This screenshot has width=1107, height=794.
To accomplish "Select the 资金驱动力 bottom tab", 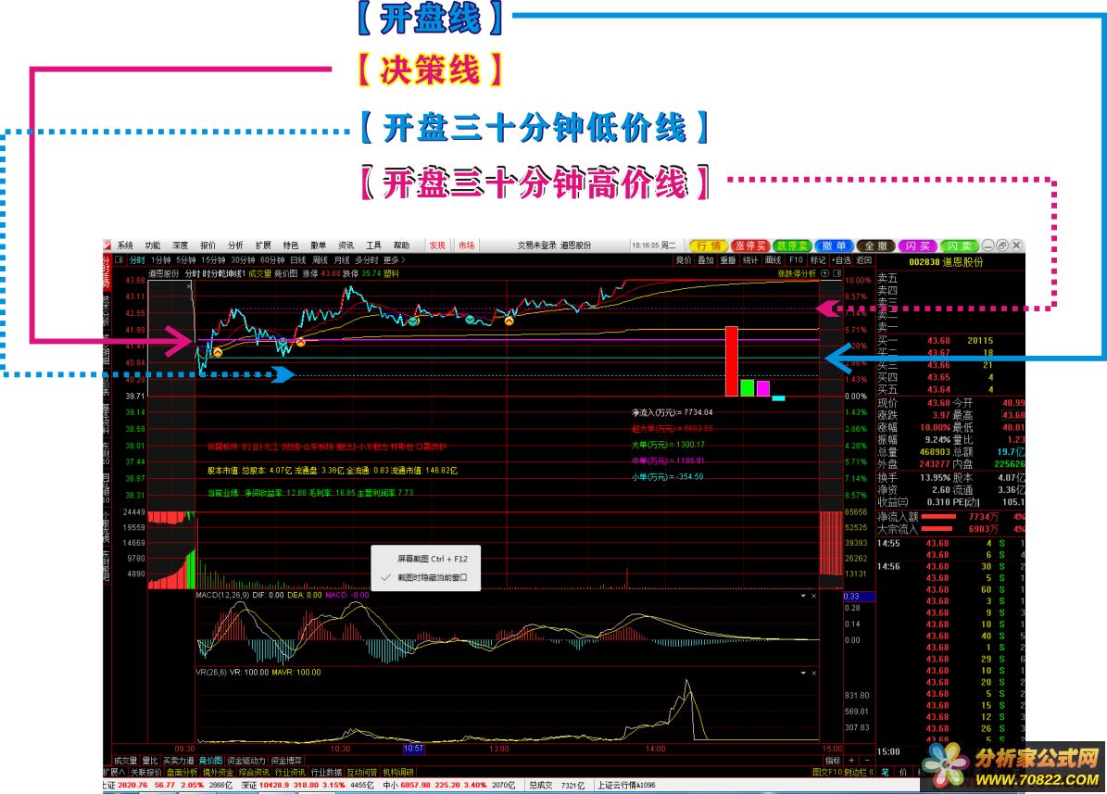I will coord(247,761).
